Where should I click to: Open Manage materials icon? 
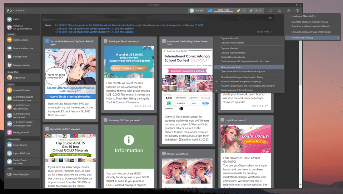coord(9,65)
